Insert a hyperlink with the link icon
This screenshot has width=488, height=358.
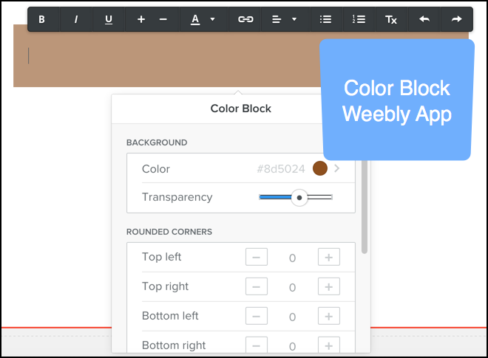(245, 19)
